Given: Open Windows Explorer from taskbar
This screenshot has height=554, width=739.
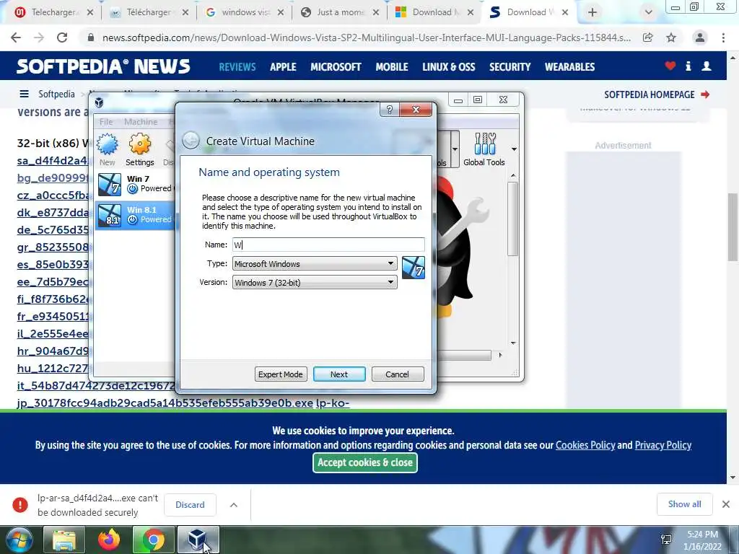Looking at the screenshot, I should 64,540.
